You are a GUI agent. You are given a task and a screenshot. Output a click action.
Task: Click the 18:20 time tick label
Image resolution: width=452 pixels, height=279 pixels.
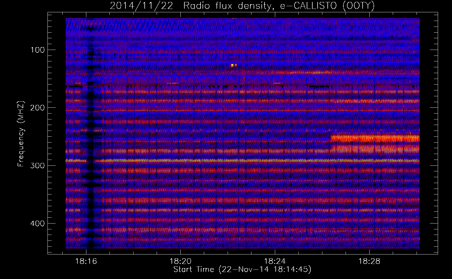click(180, 261)
